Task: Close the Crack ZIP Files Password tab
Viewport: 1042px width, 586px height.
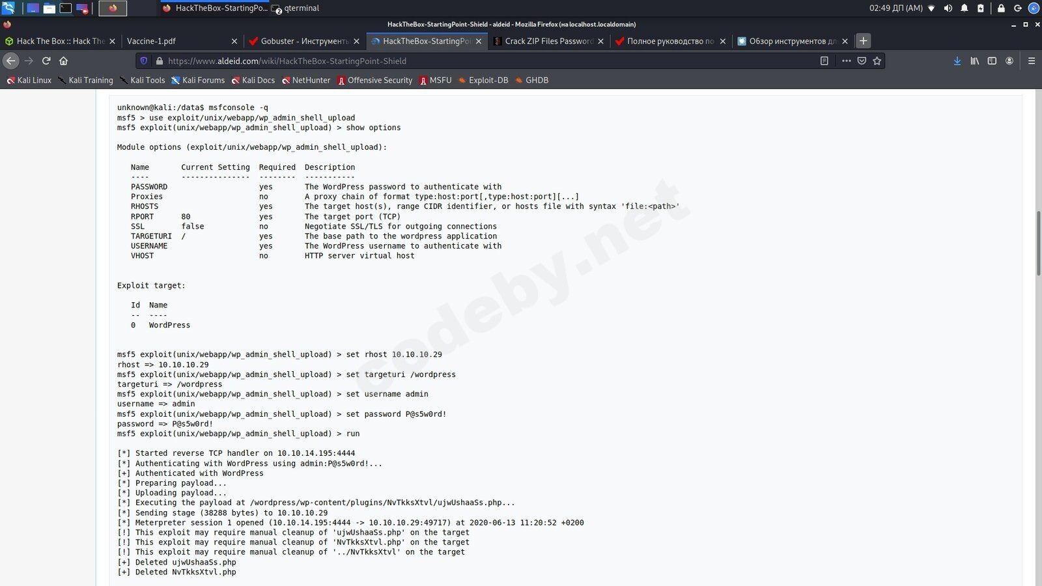Action: pyautogui.click(x=600, y=41)
